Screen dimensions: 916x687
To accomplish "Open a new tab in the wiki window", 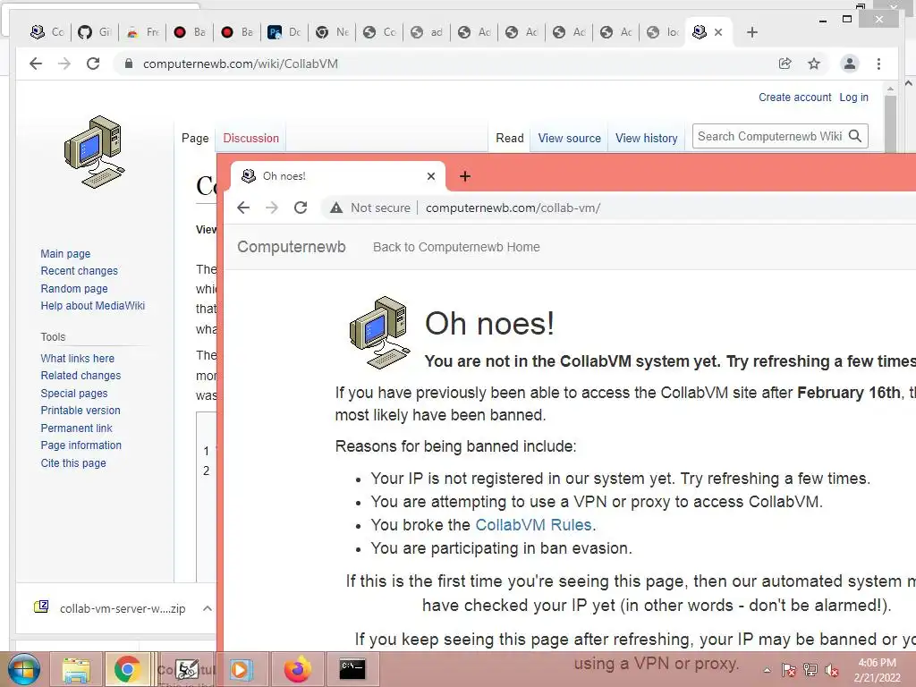I will (x=752, y=32).
